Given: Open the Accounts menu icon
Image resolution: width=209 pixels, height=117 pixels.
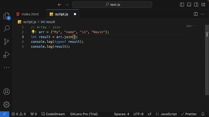Looking at the screenshot, I should (7, 92).
